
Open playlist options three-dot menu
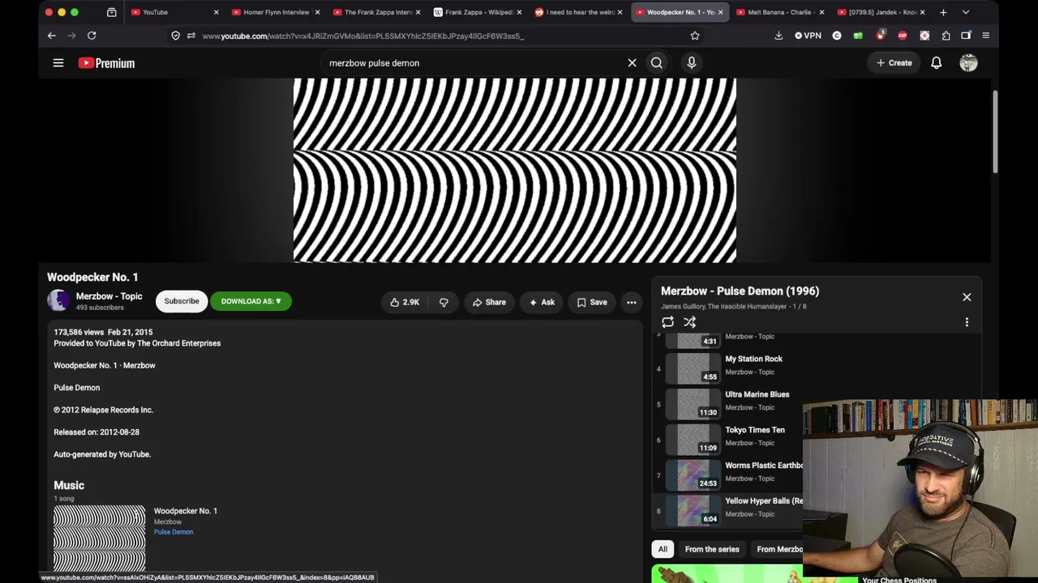[x=967, y=322]
